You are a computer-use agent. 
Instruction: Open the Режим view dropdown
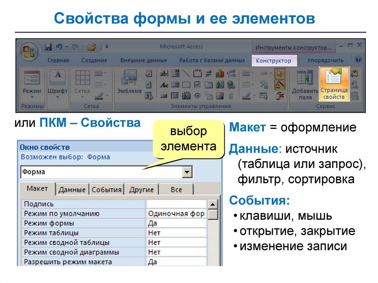pyautogui.click(x=32, y=84)
